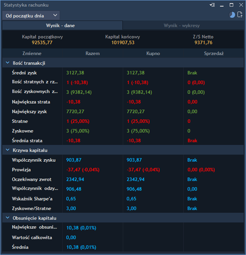
Task: Open the 'Od początku dnia' period dropdown
Action: (x=31, y=15)
